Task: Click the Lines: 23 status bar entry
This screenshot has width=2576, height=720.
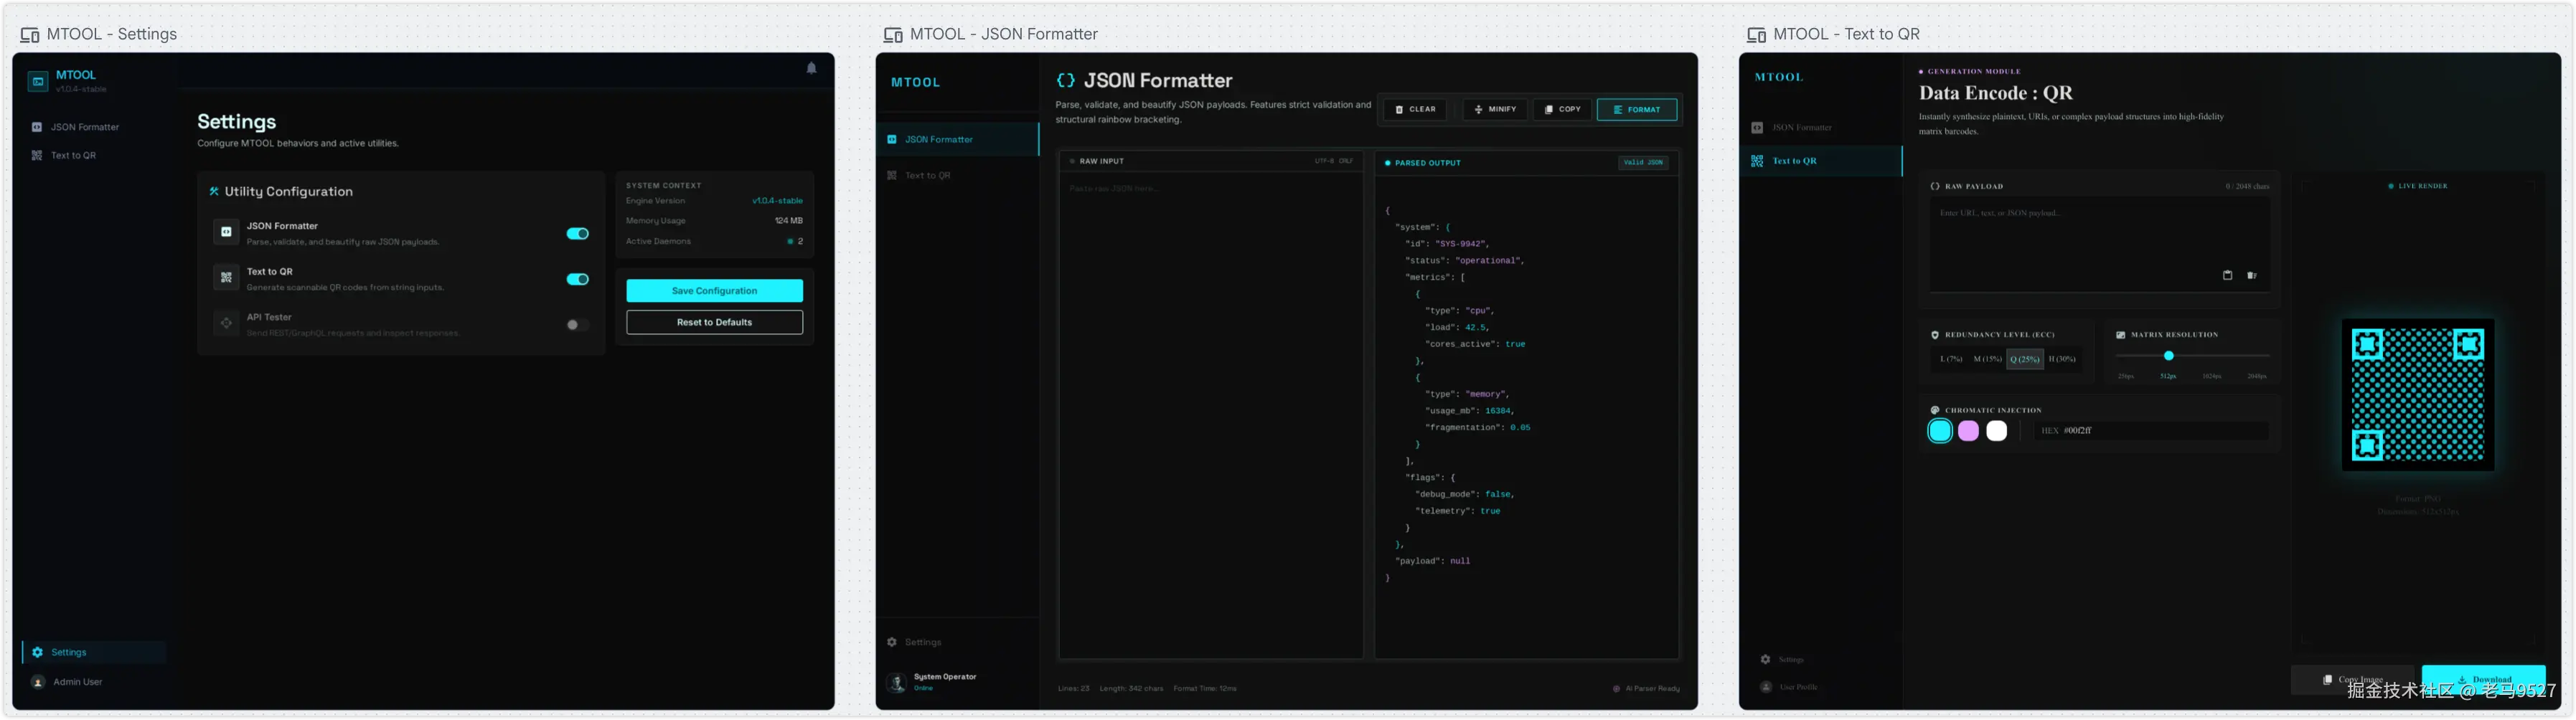Action: pos(1073,688)
